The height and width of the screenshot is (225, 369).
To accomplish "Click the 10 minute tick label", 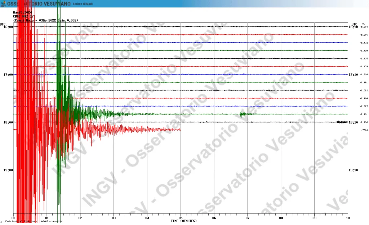I will click(x=348, y=218).
